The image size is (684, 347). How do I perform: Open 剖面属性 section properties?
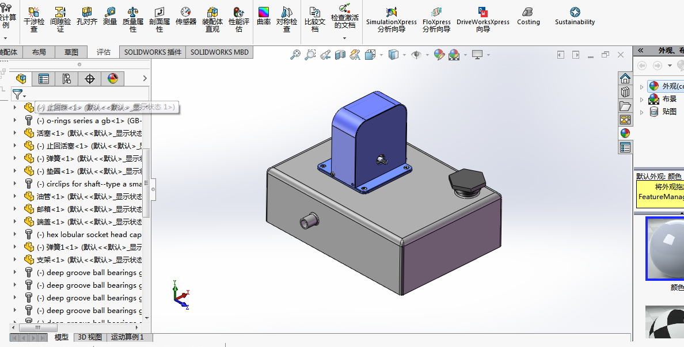pos(159,20)
